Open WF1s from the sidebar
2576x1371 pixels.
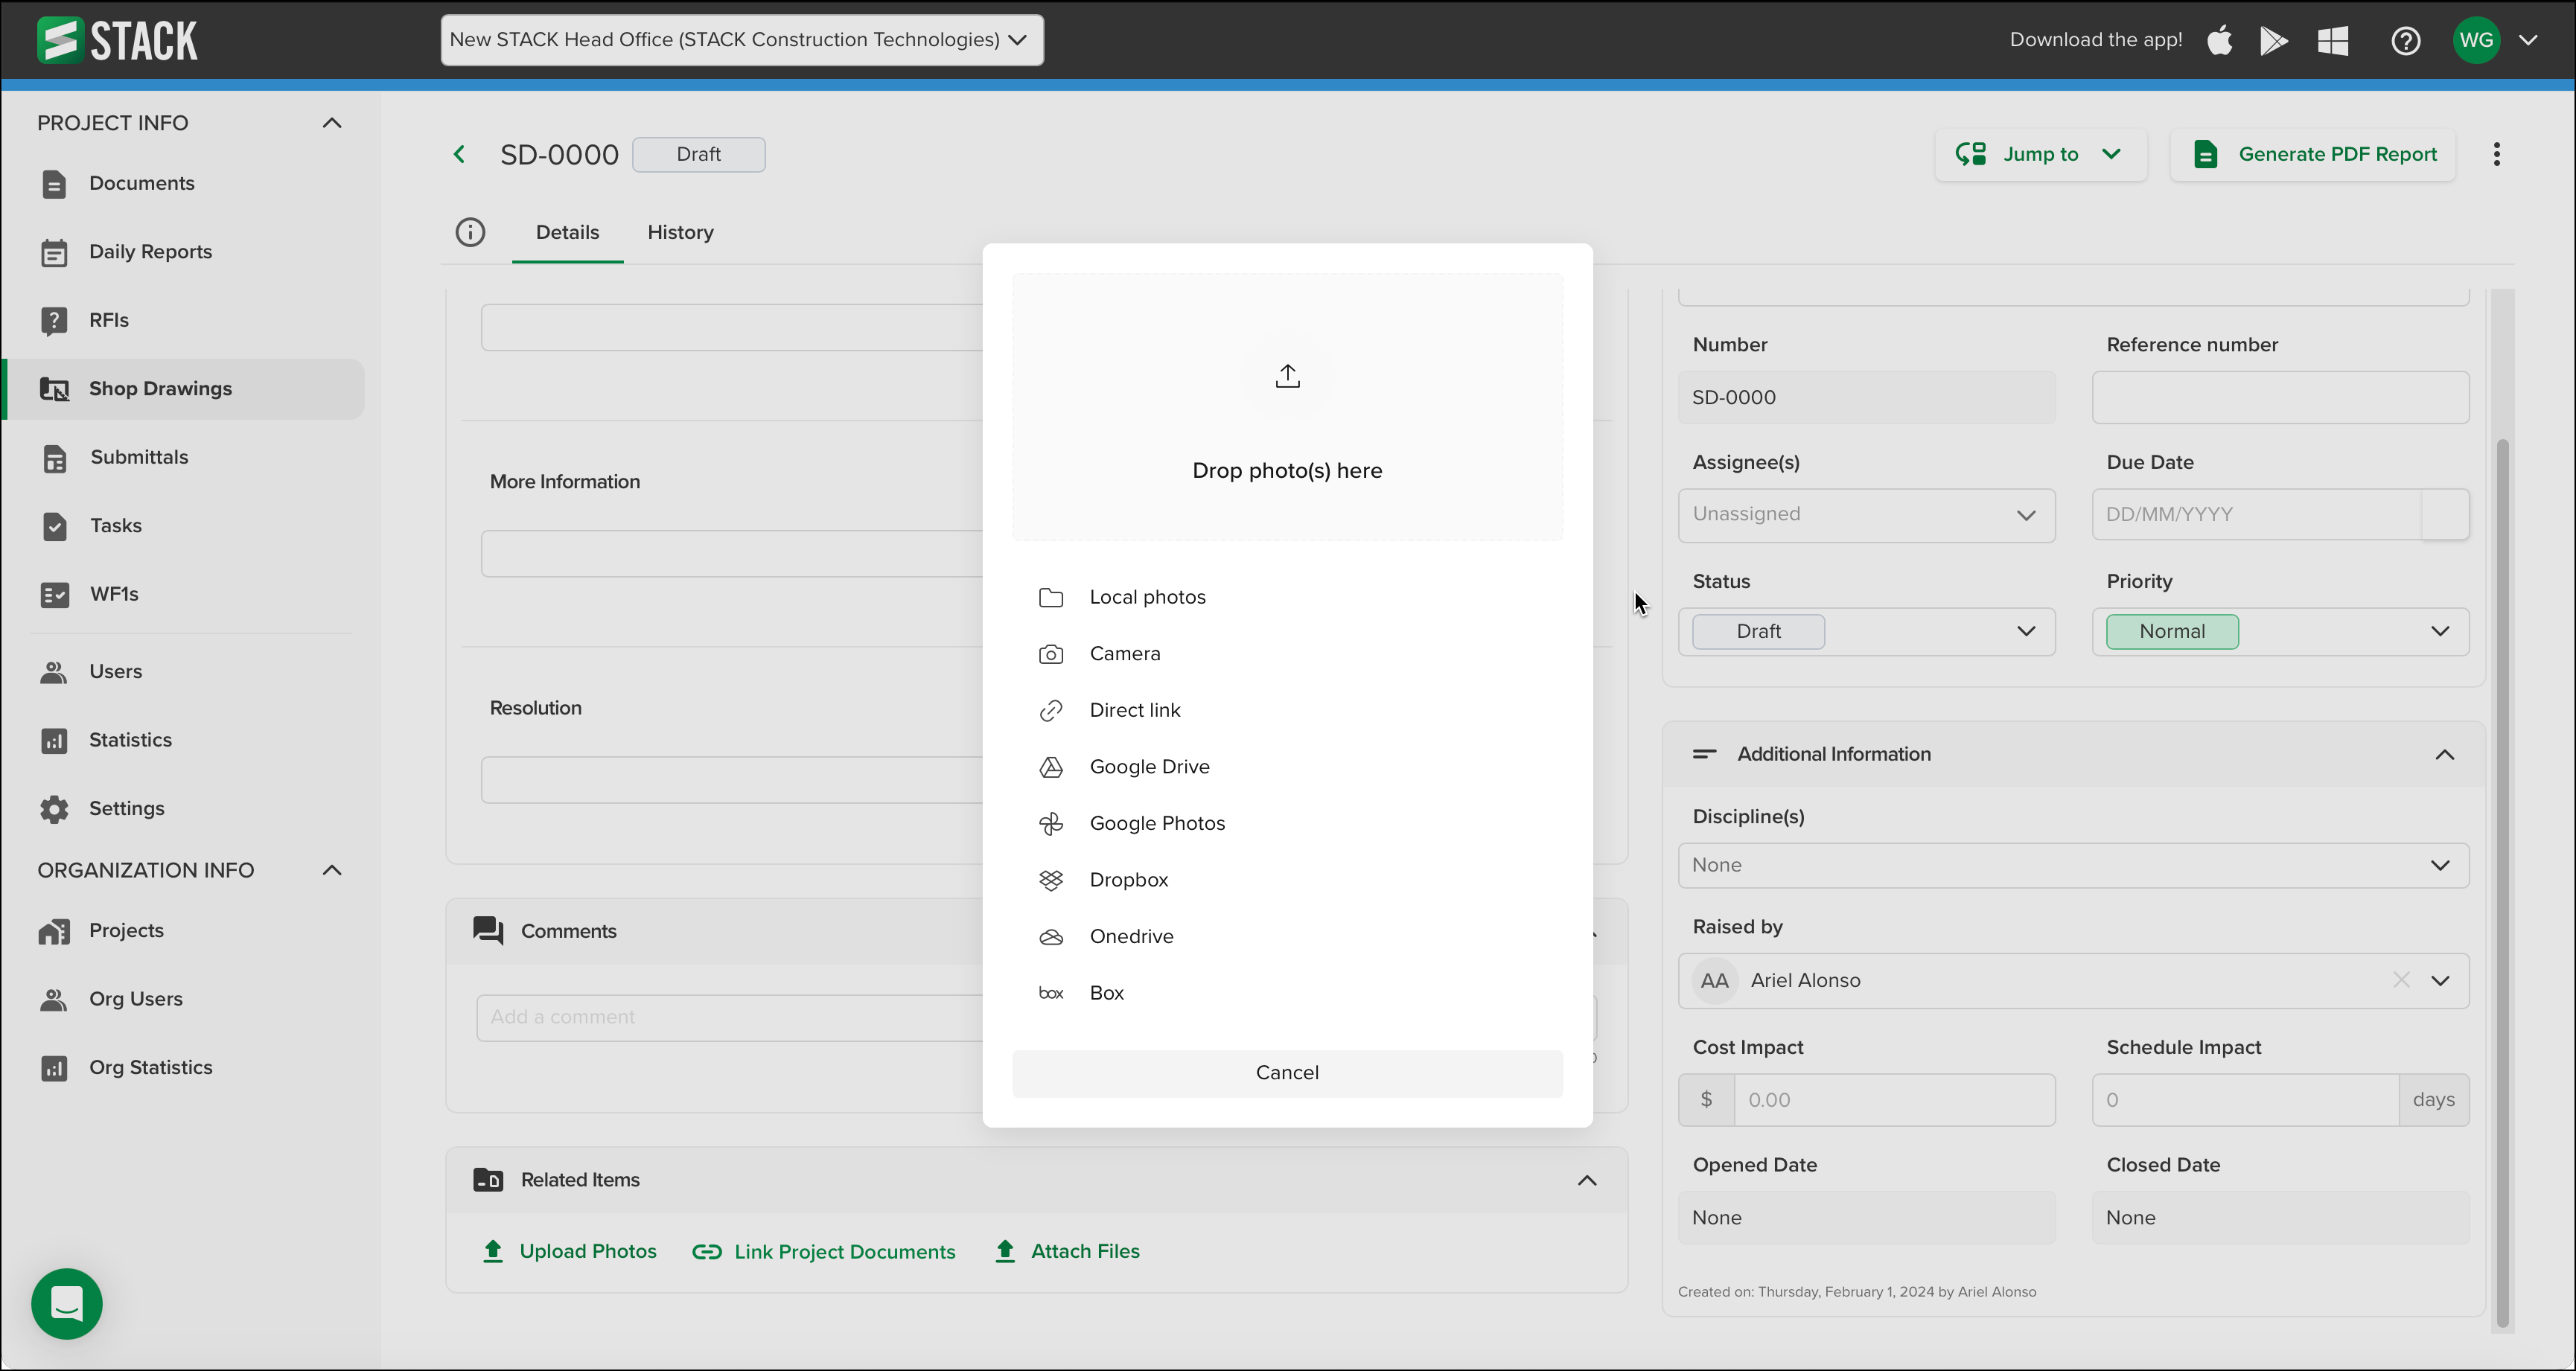pyautogui.click(x=113, y=593)
